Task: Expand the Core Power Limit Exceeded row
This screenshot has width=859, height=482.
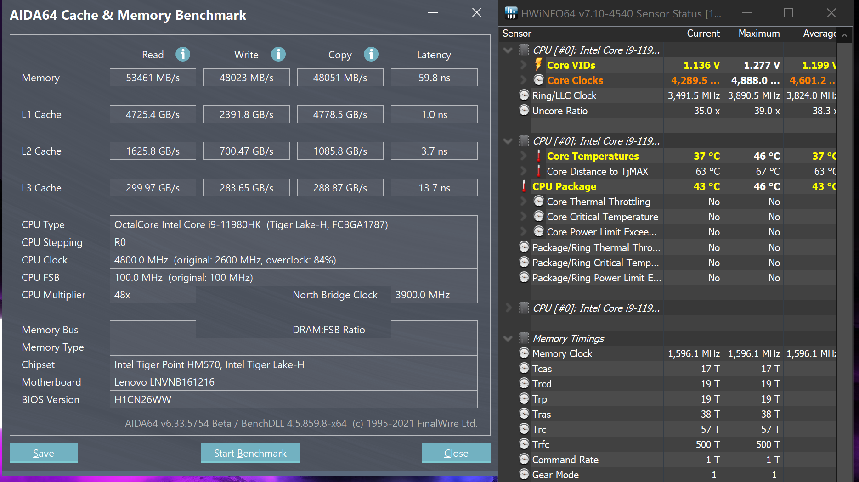Action: point(523,232)
